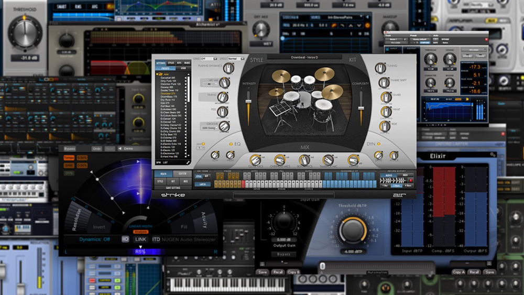Switch to the Mixes tab in Strike browser
The image size is (524, 295).
coord(187,63)
